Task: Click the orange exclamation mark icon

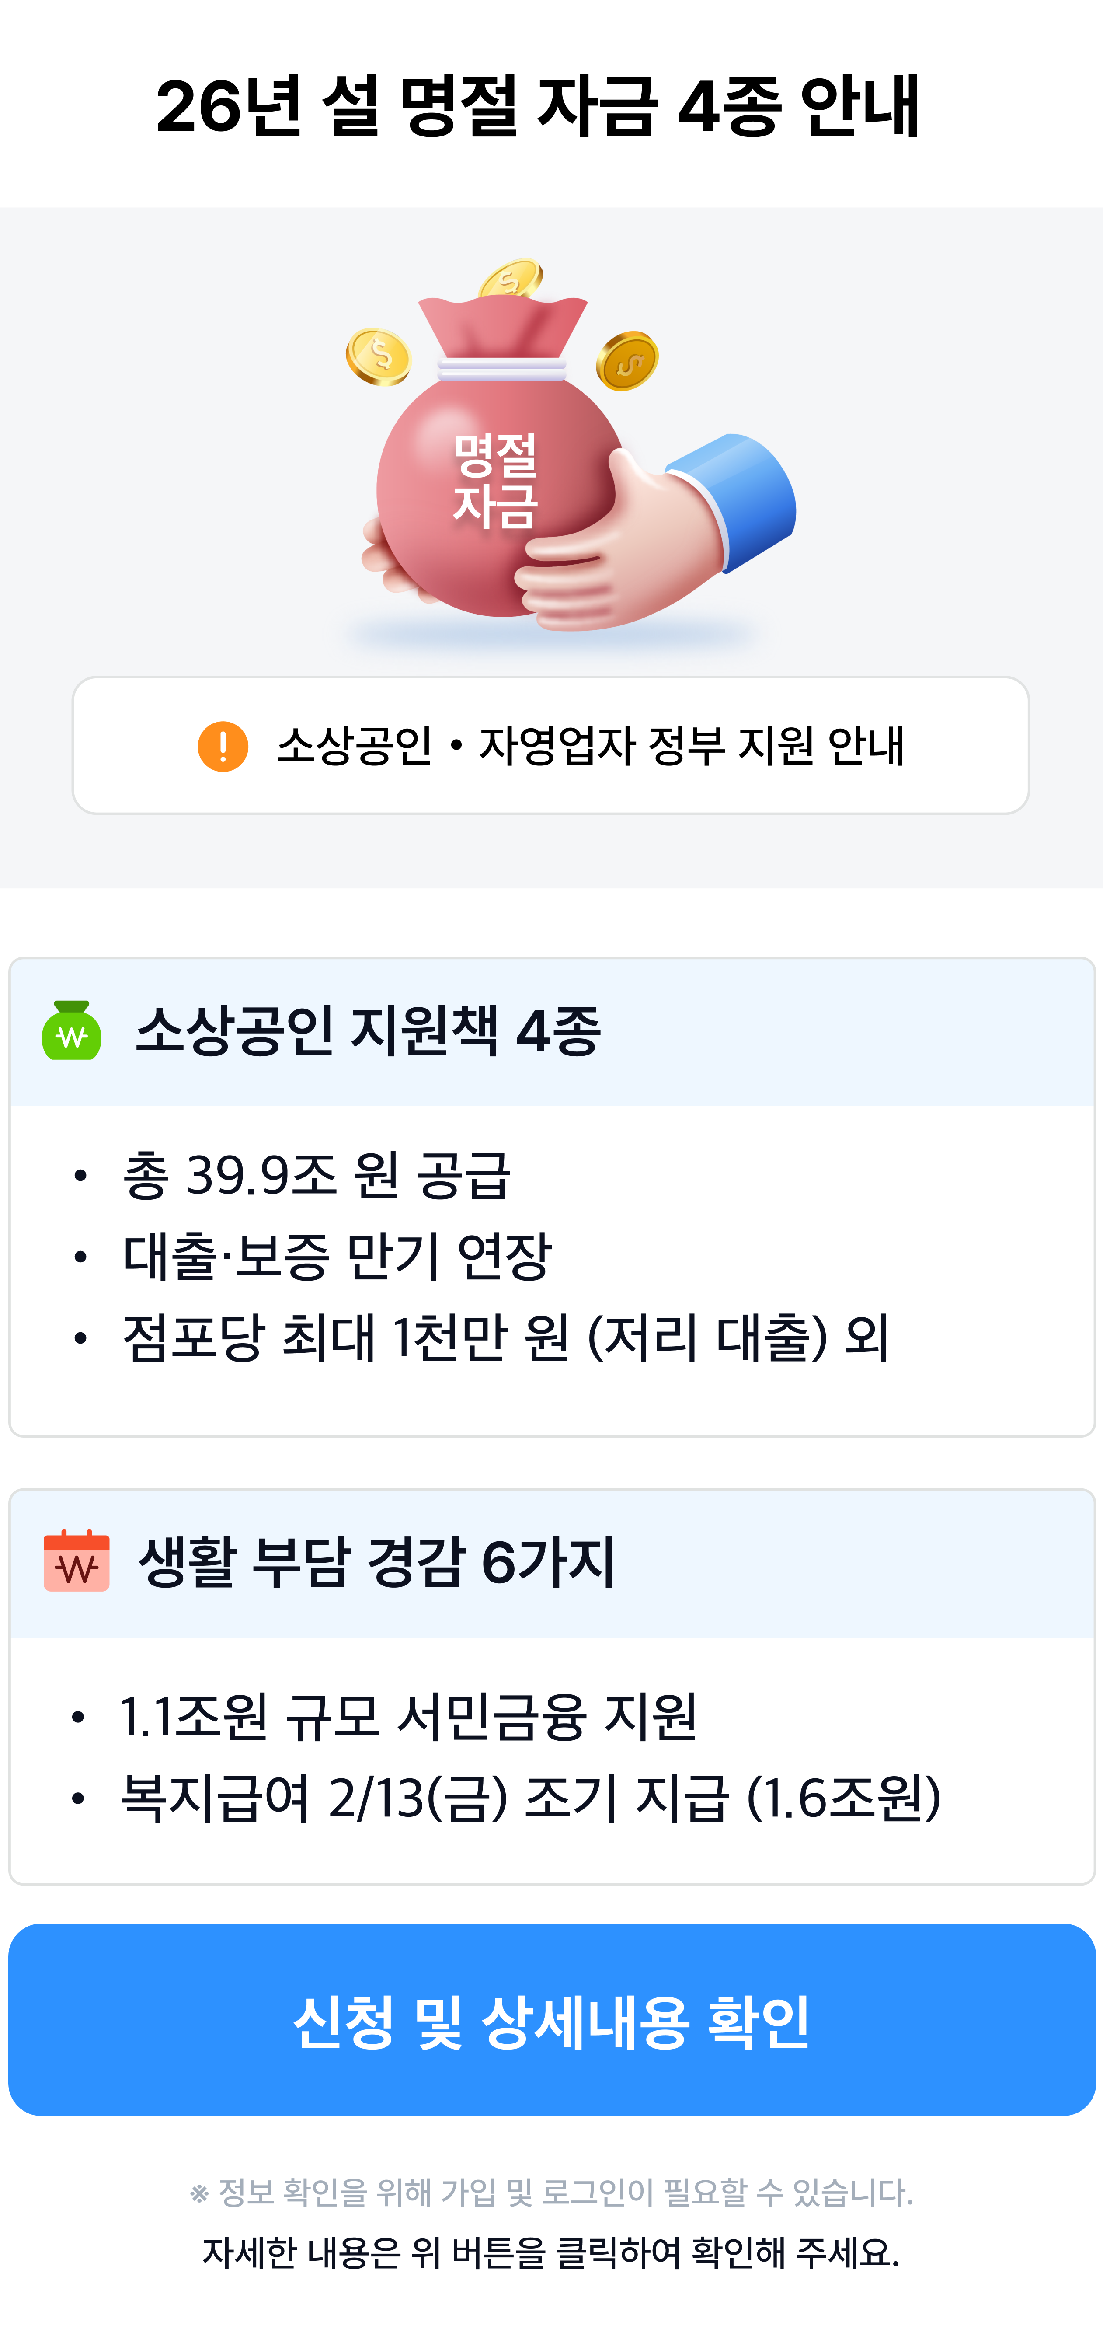Action: (x=222, y=746)
